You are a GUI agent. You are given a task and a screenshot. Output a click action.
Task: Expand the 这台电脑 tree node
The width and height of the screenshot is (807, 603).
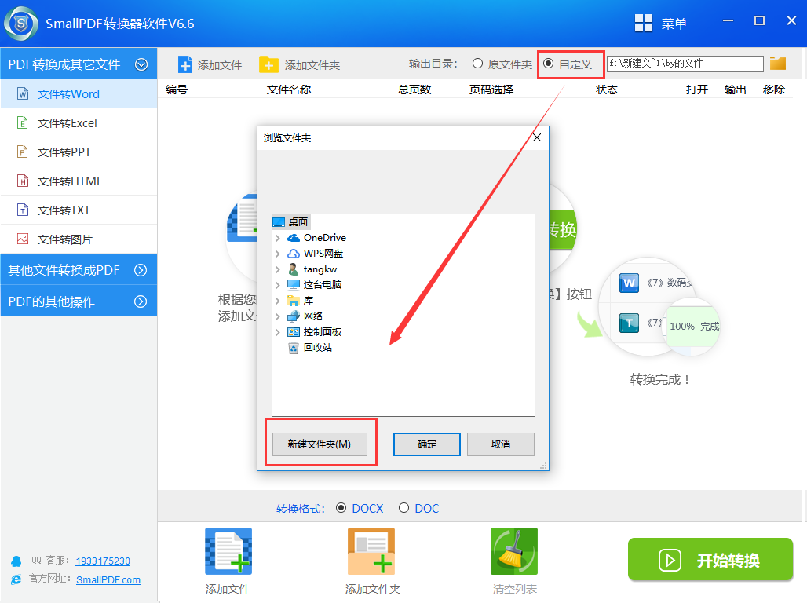(278, 285)
